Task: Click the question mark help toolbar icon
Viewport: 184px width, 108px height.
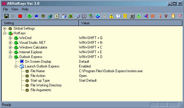Action: pos(118,16)
